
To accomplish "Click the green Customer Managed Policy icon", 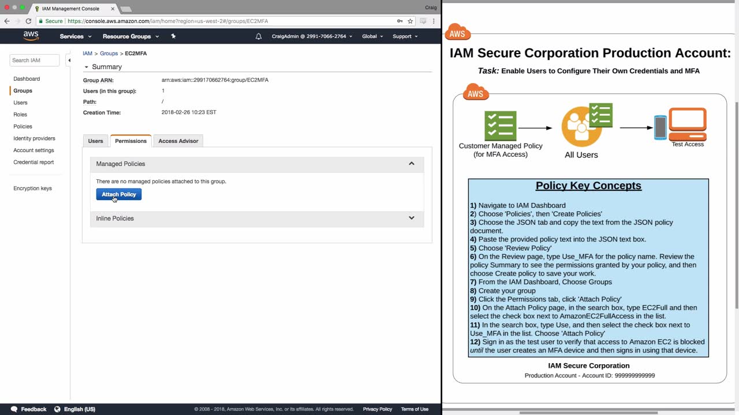I will click(x=500, y=126).
